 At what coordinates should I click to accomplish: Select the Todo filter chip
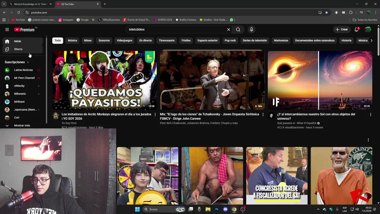pos(58,40)
